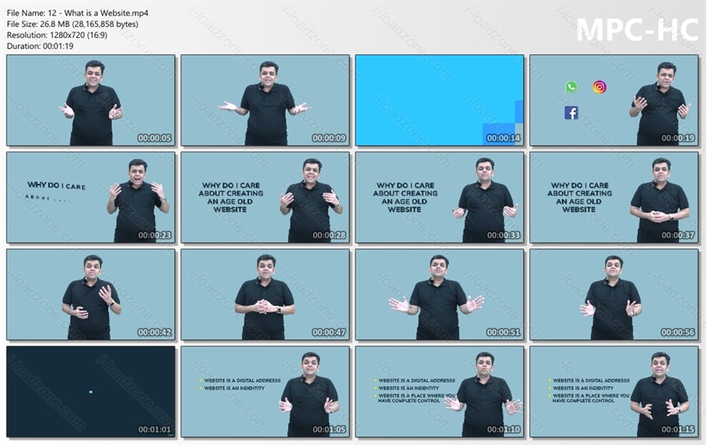Select the dark navy frame at 00:01:01
Screen dimensions: 706x445
(91, 392)
